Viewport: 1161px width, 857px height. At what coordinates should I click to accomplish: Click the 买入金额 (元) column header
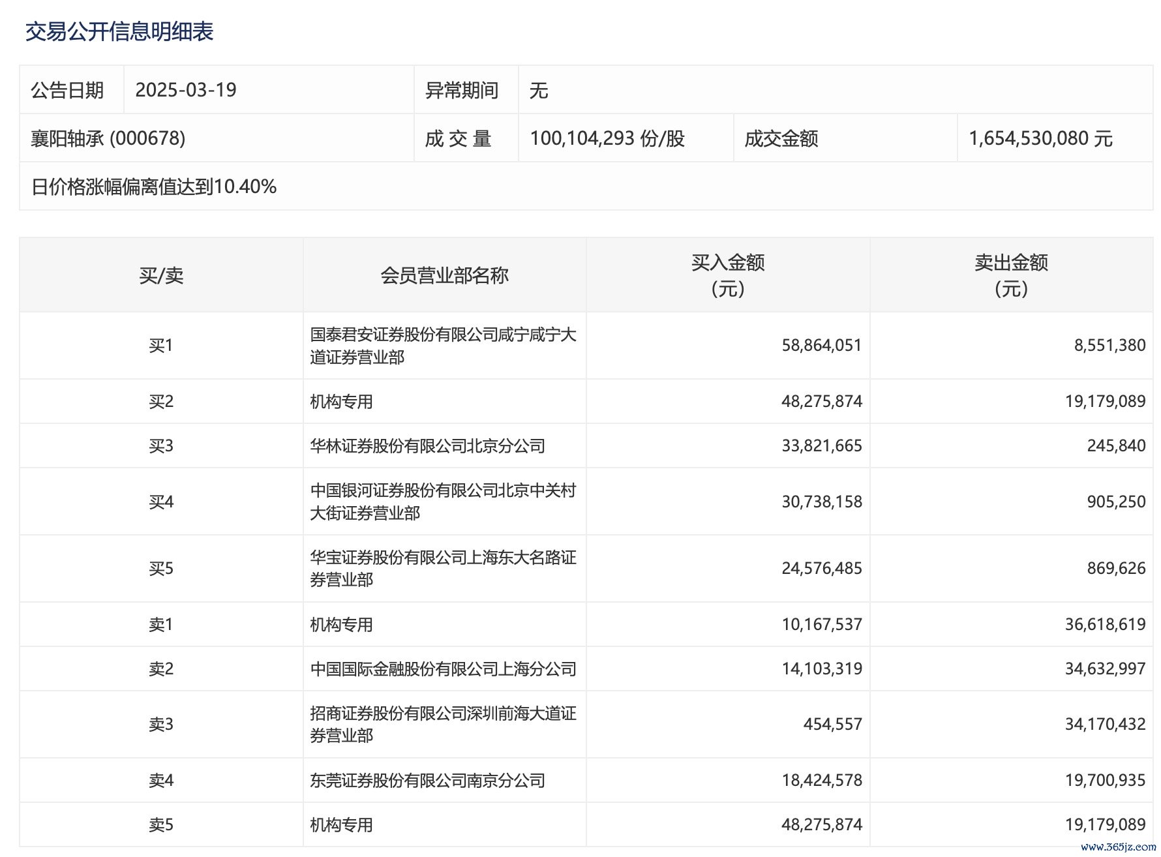[728, 275]
